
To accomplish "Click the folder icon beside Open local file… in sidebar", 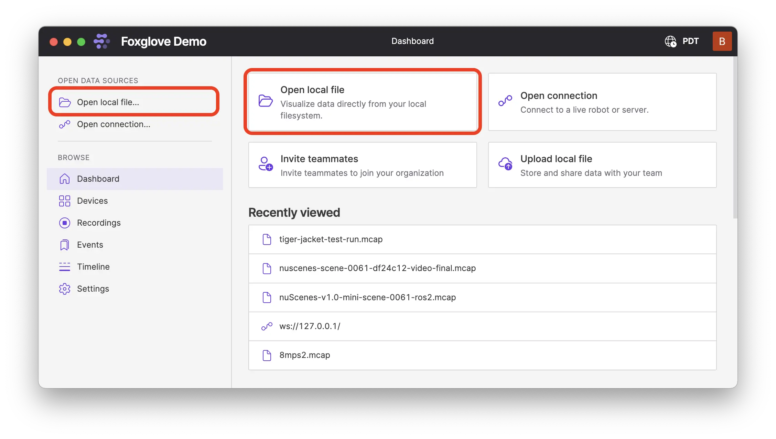I will [65, 102].
